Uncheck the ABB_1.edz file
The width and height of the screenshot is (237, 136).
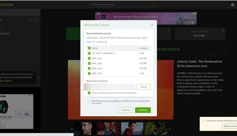(89, 58)
